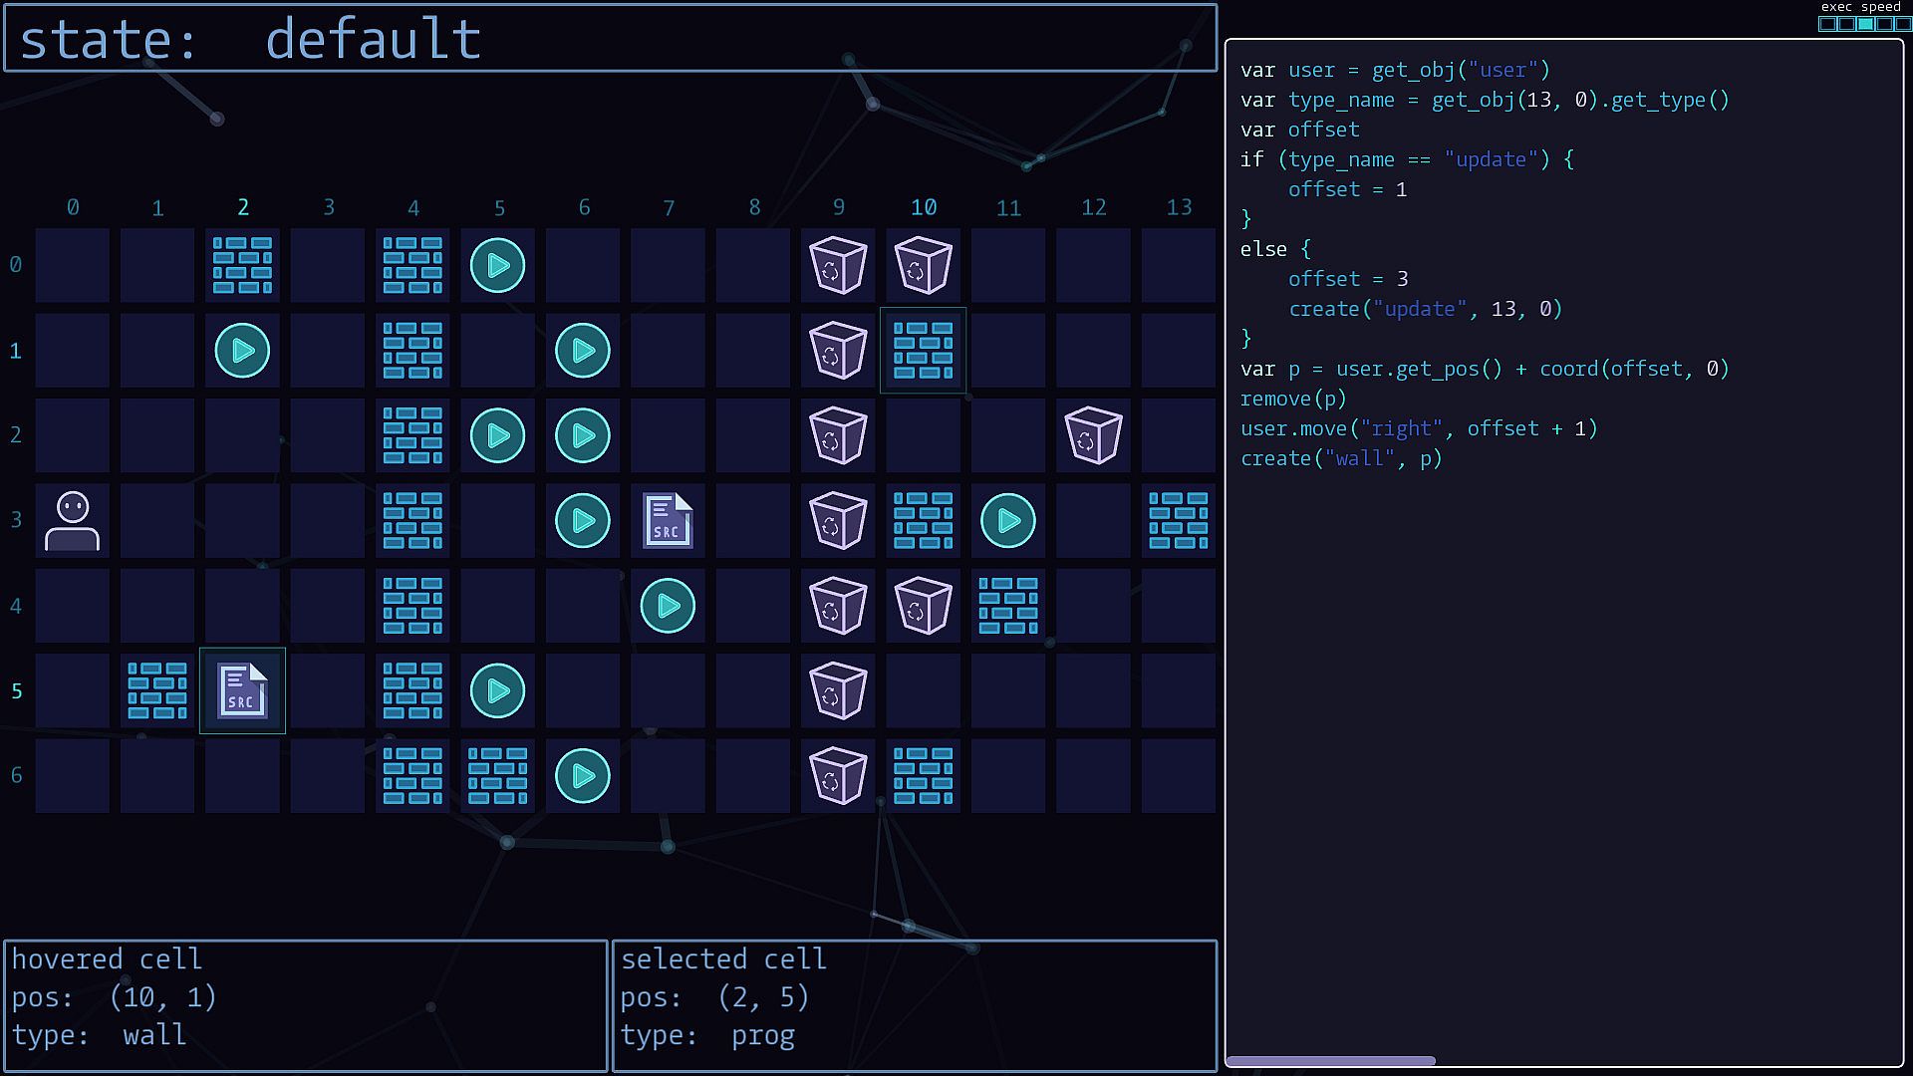
Task: Click the hovered wall at column 10, row 1
Action: pos(923,350)
